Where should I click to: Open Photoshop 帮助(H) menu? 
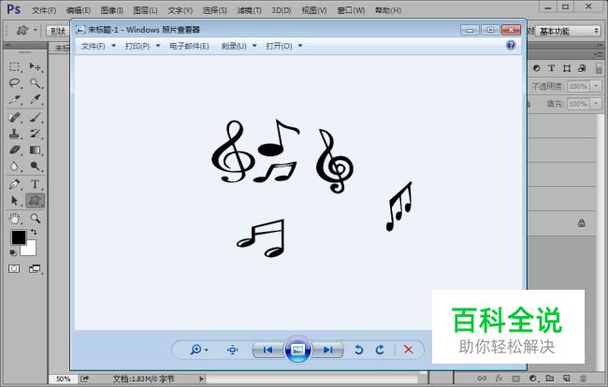pos(388,10)
